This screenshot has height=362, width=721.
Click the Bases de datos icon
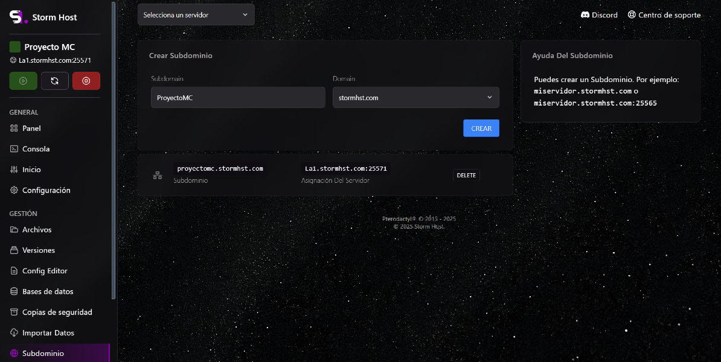(14, 291)
